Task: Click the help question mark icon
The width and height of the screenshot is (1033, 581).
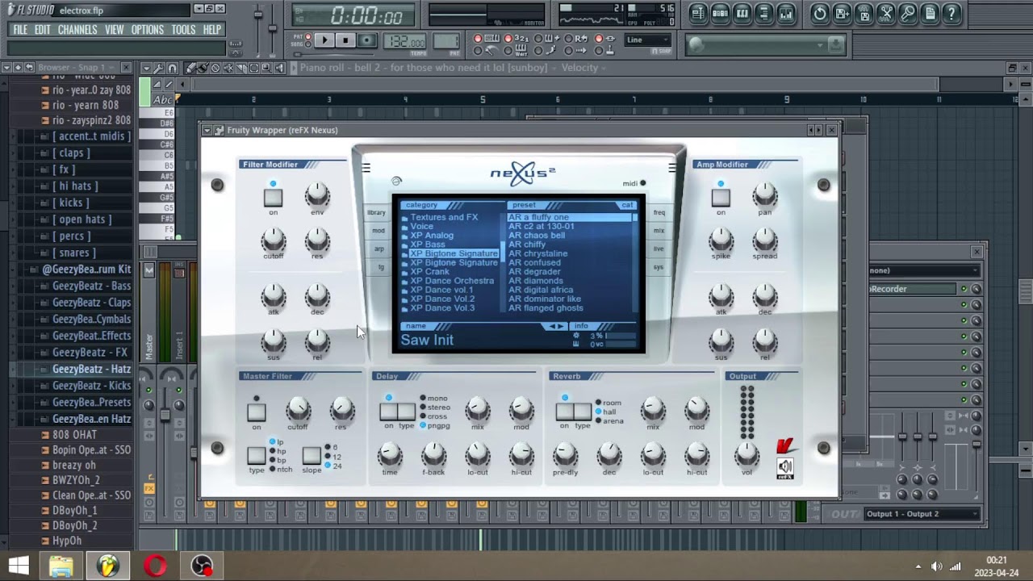Action: coord(951,13)
